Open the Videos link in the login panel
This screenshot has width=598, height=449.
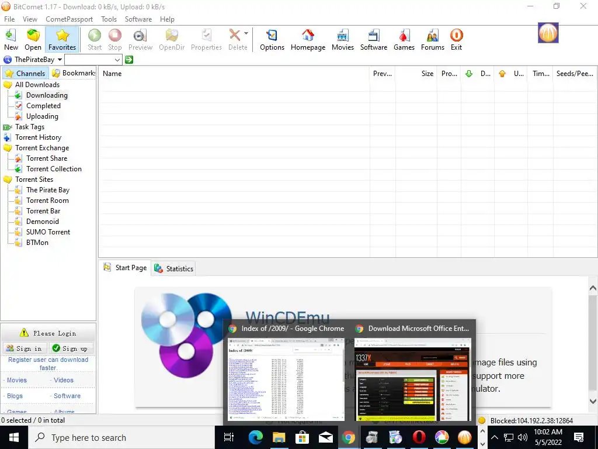coord(63,380)
